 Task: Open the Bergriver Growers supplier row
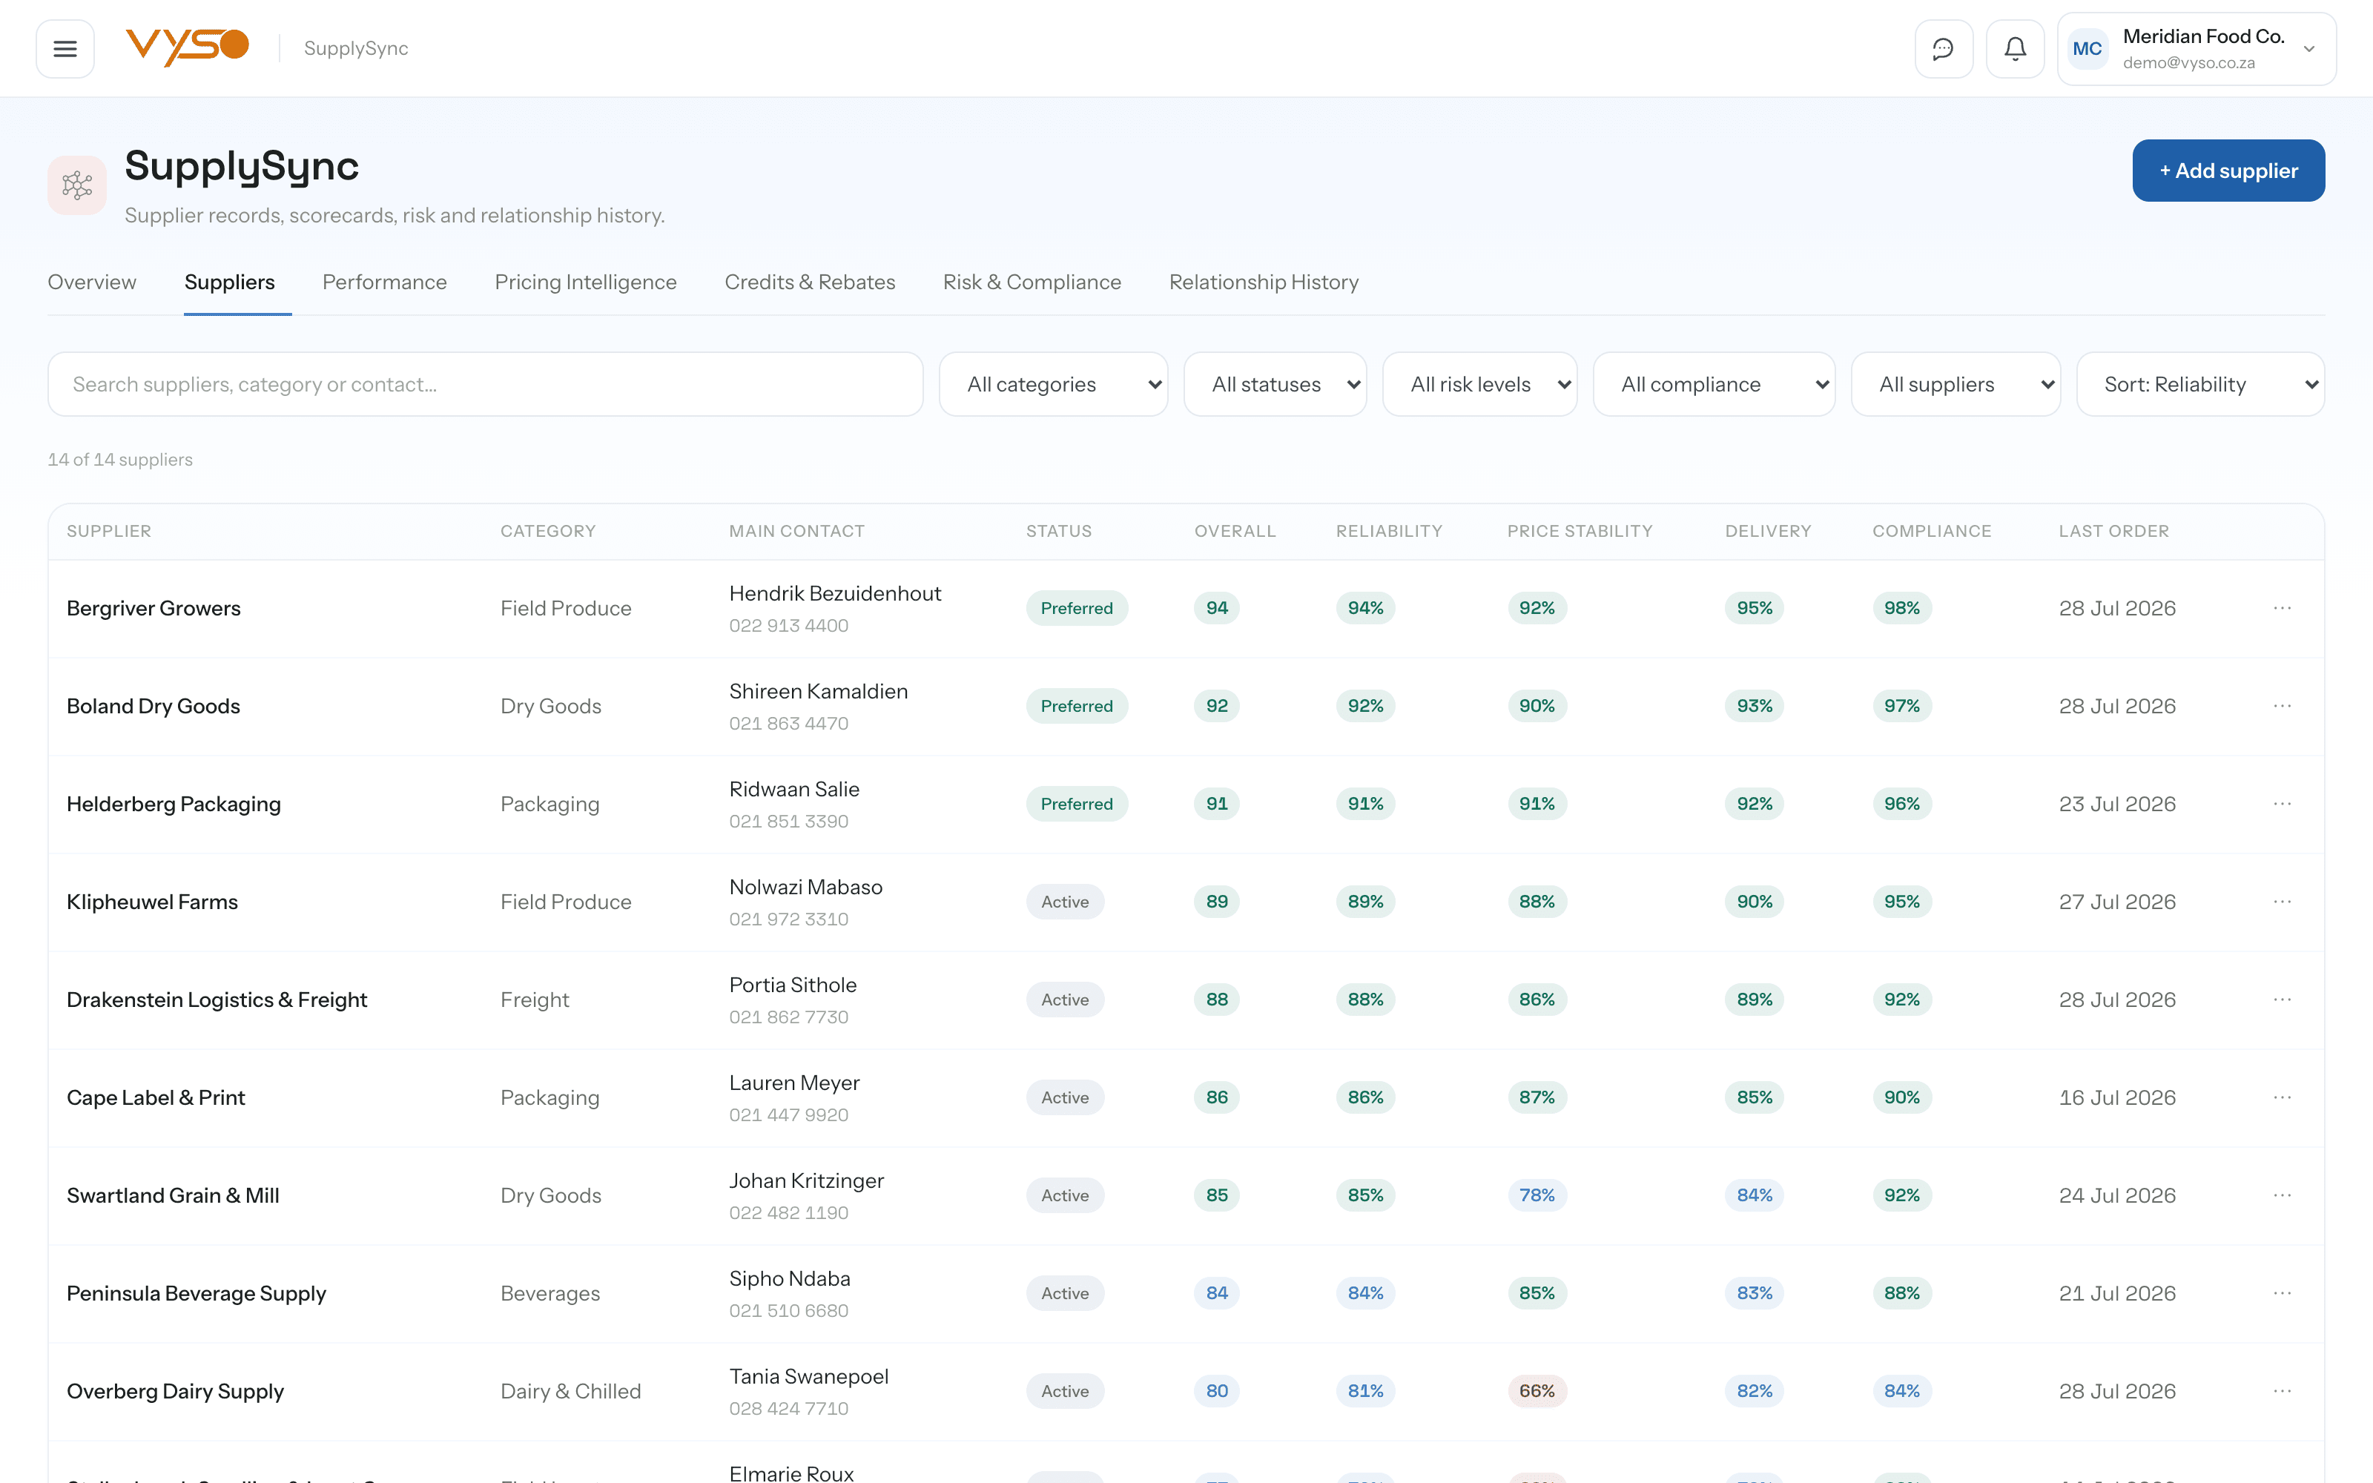[x=1186, y=608]
